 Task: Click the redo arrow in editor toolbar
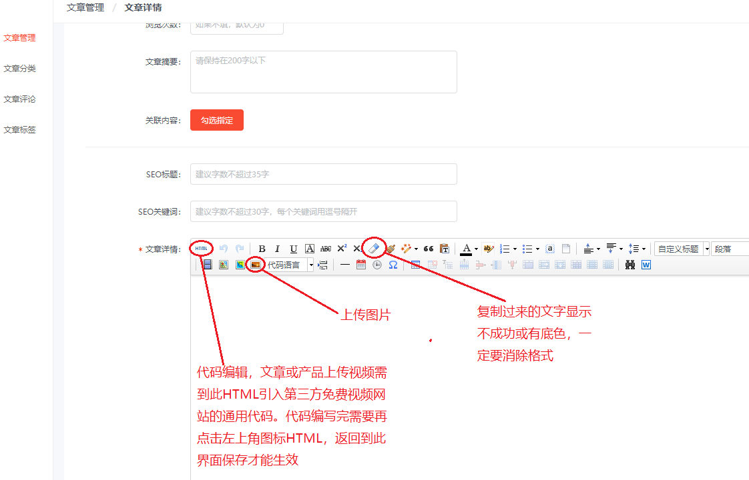tap(240, 249)
